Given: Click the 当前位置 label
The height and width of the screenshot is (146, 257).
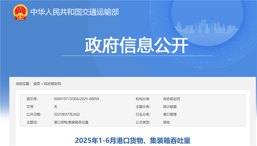Looking at the screenshot, I should pyautogui.click(x=23, y=84).
